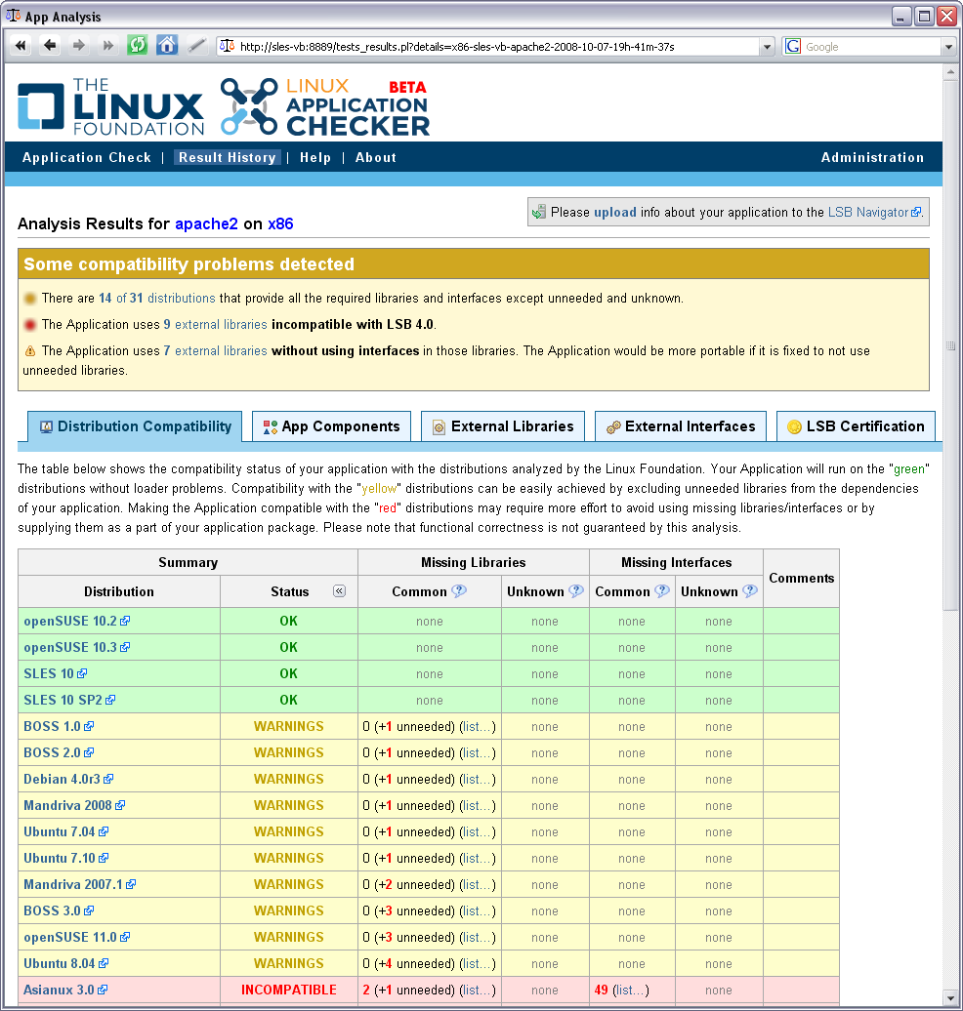Screen dimensions: 963x1011
Task: Click the WARNINGS status in Mandriva 2007.1 row
Action: point(289,884)
